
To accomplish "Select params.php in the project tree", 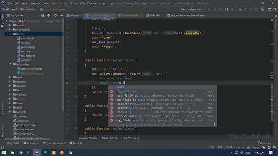I will pos(28,47).
